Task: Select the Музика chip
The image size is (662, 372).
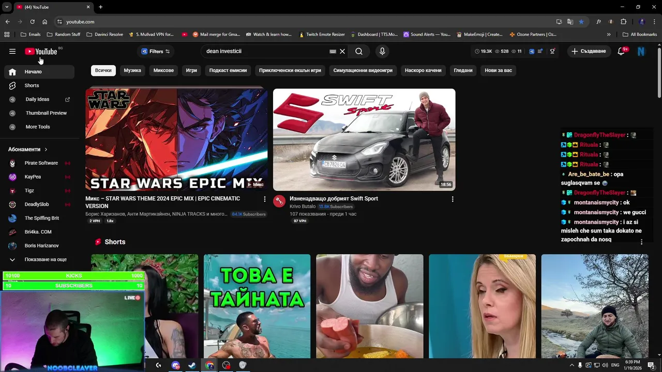Action: coord(132,70)
